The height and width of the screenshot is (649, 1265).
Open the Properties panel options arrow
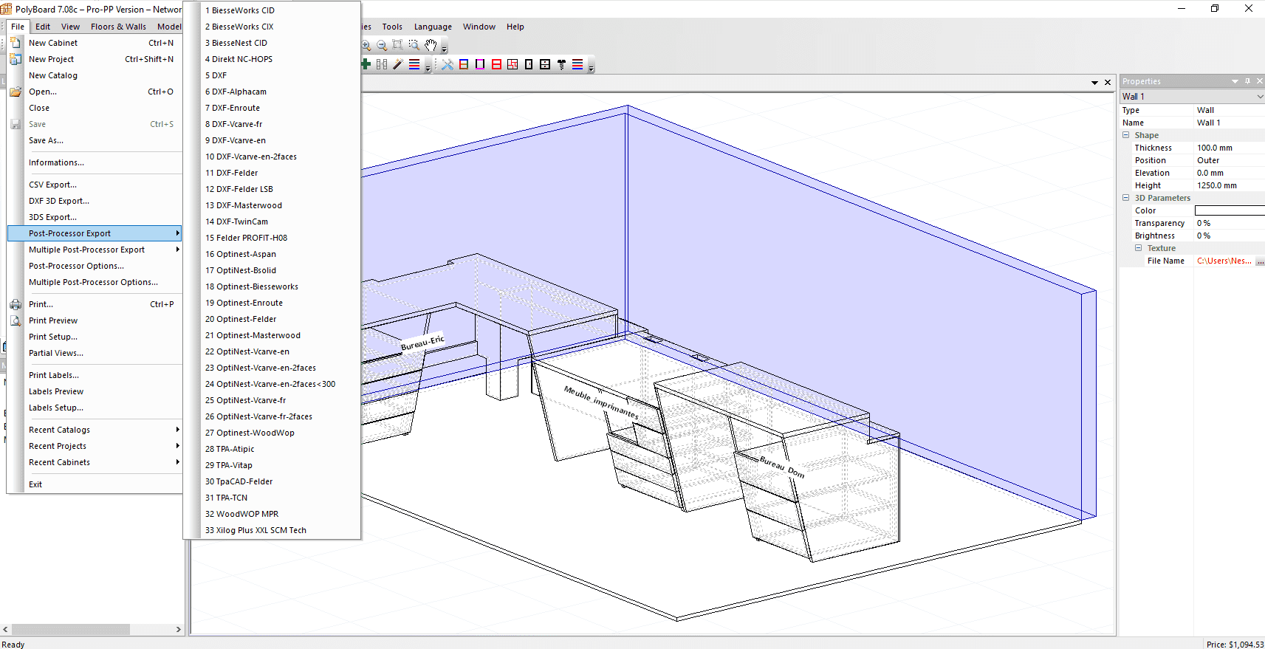pos(1235,81)
